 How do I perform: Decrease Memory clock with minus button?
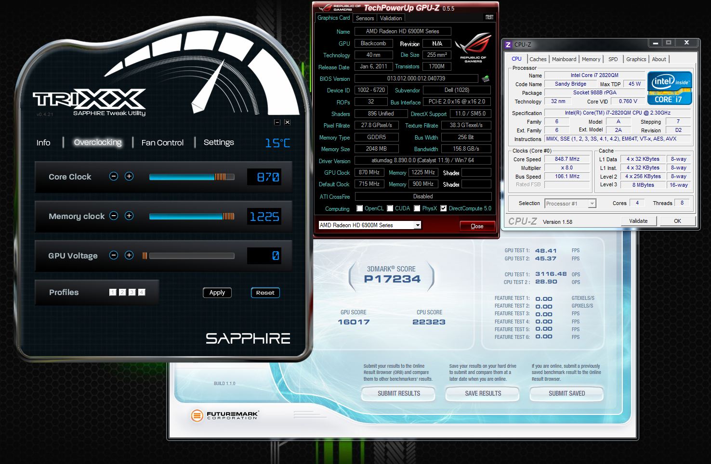coord(114,216)
